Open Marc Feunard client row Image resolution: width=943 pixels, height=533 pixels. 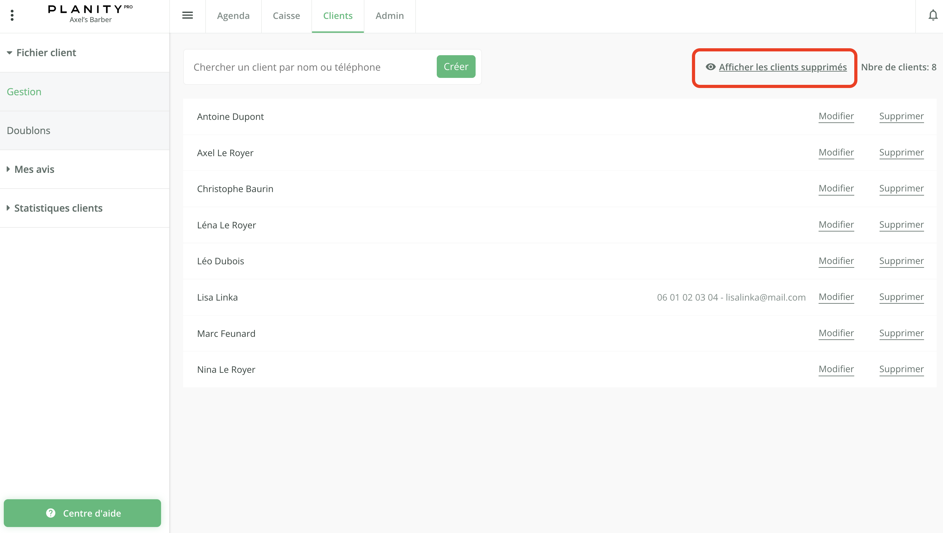point(226,333)
